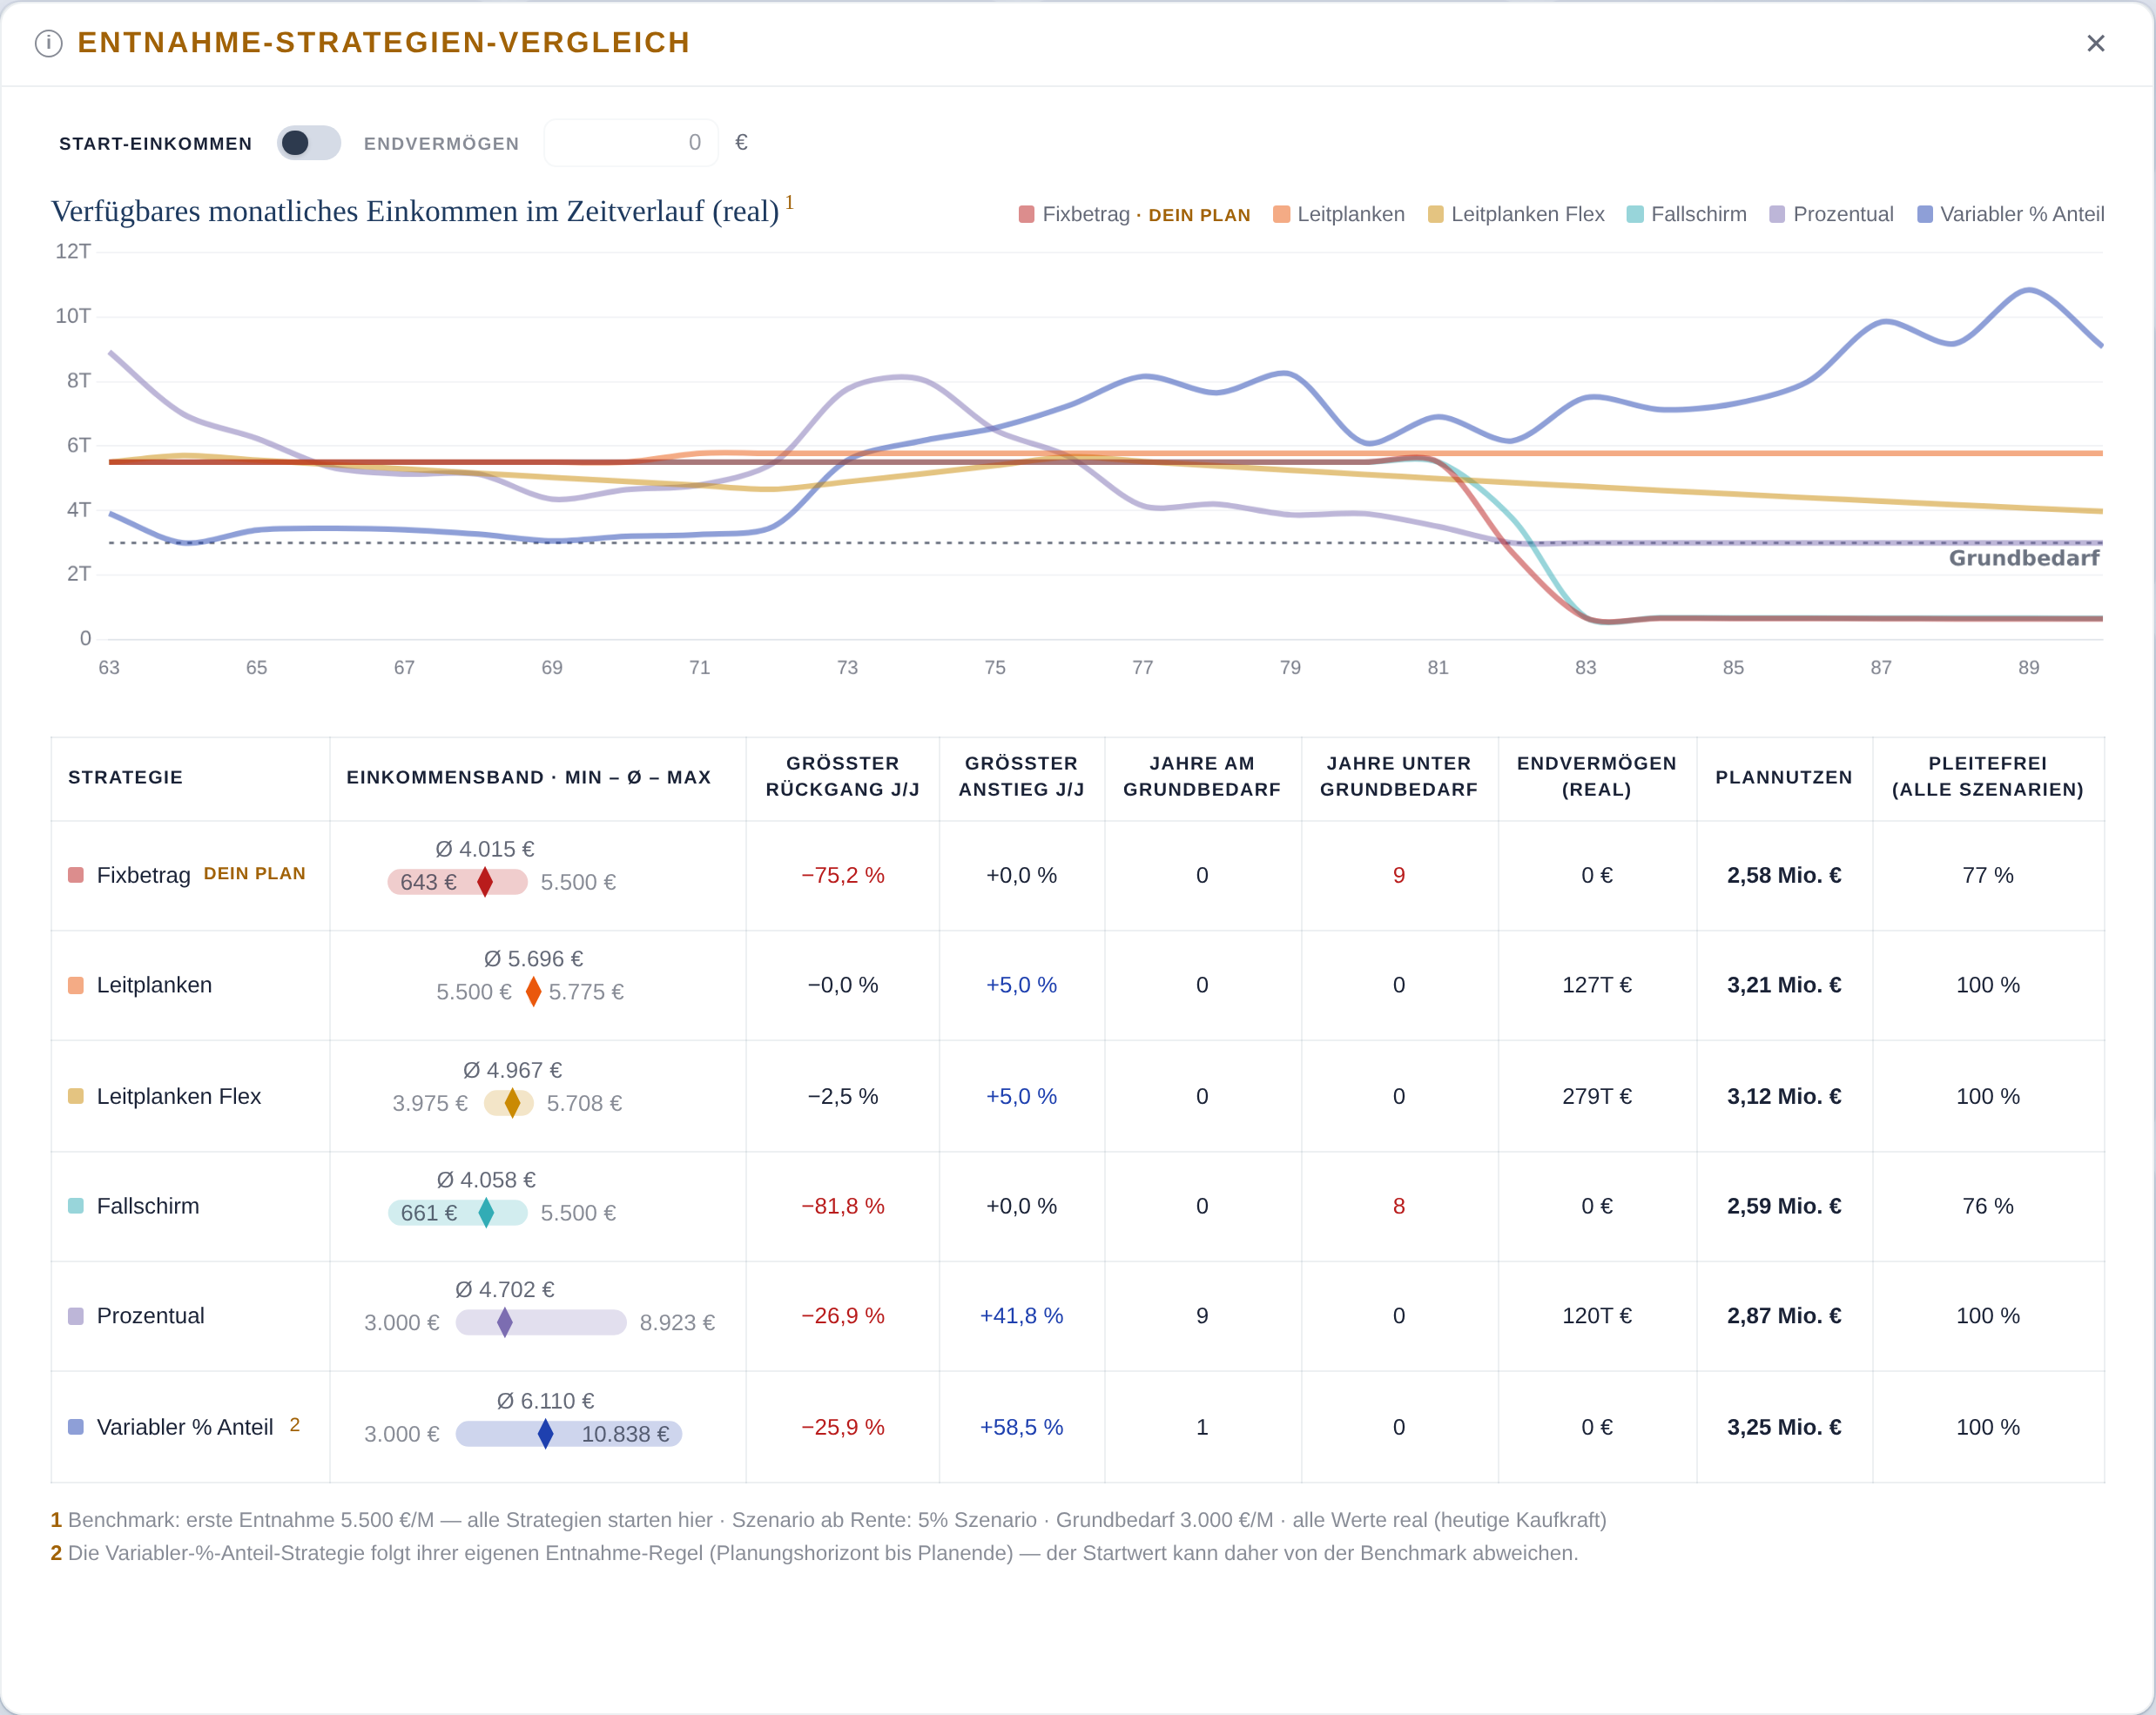Click the diamond on Leitplanken Flex income band

513,1102
